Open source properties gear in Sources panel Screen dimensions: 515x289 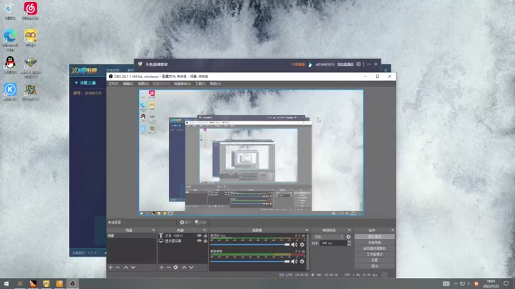click(176, 267)
